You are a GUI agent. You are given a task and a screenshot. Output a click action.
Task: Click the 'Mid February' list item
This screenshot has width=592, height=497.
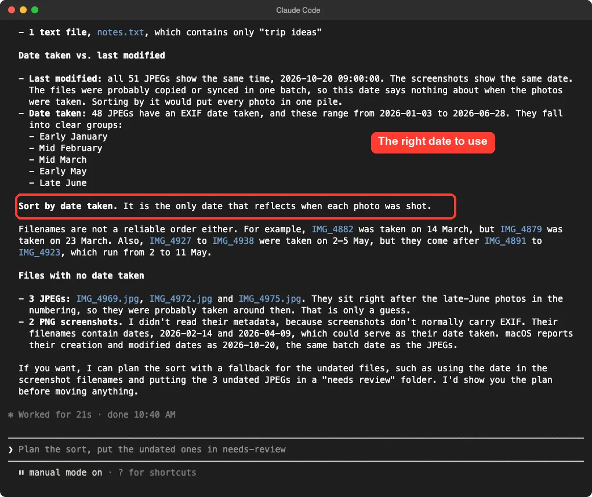point(71,148)
